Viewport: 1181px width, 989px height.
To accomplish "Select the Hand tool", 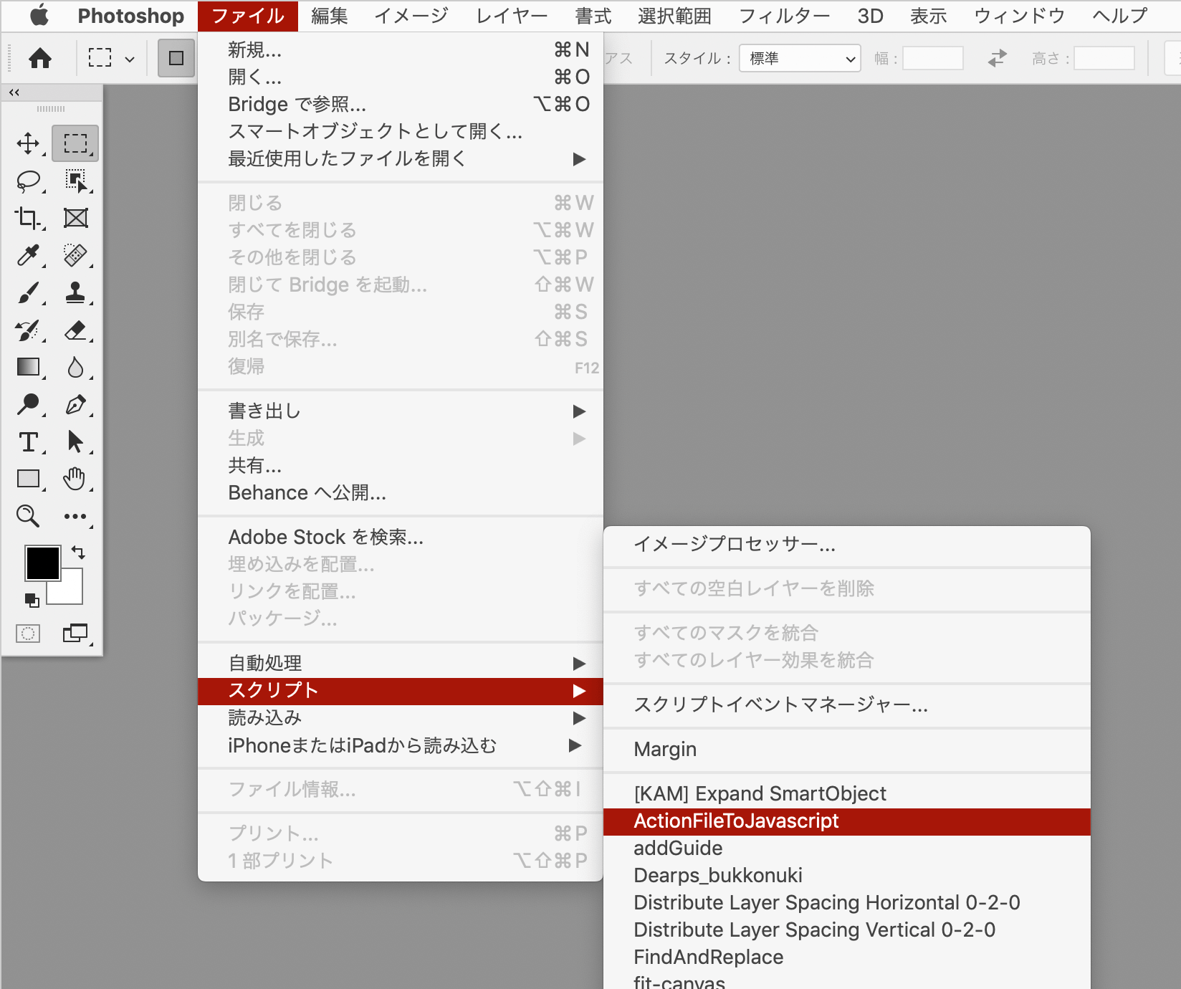I will [75, 479].
